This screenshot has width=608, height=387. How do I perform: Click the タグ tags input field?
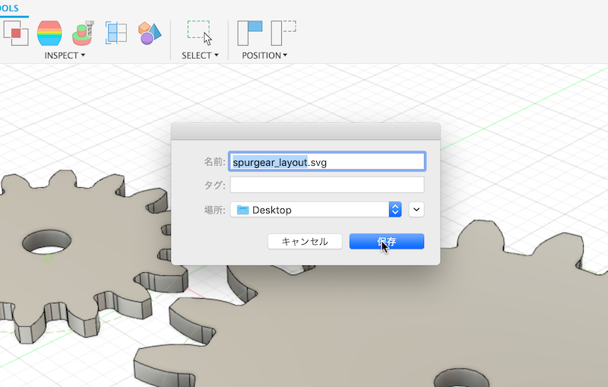(328, 185)
